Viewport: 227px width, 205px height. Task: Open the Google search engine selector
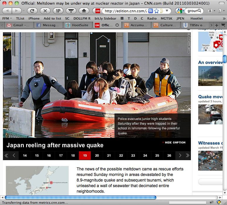tap(180, 11)
